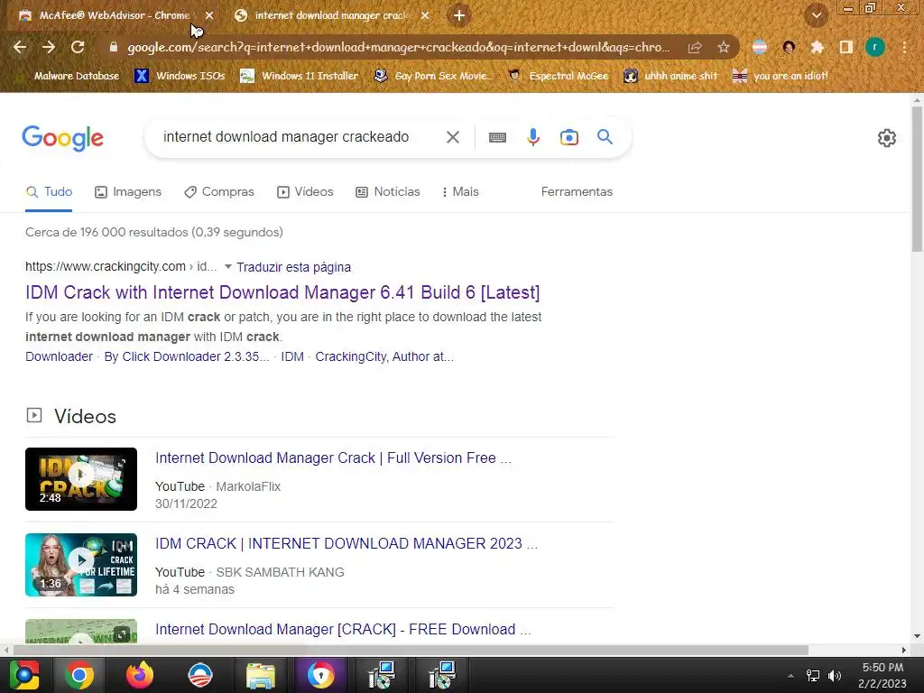Click the share page icon in address bar
This screenshot has width=924, height=693.
point(695,47)
